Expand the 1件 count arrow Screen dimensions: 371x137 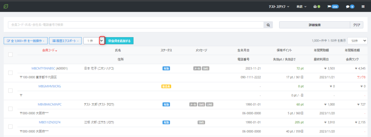(102, 40)
